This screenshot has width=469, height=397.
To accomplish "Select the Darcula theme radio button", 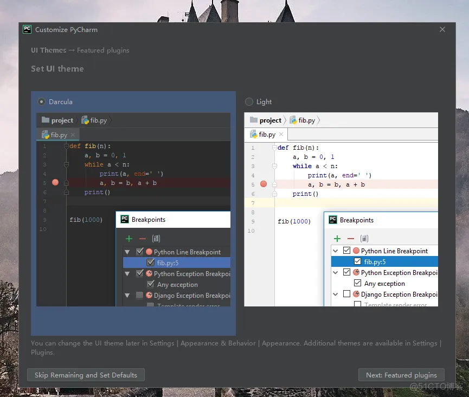I will click(x=41, y=102).
